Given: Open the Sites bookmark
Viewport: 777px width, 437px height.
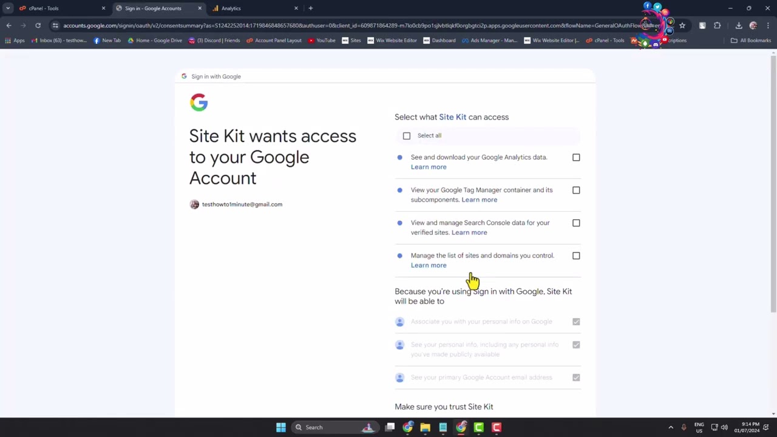Looking at the screenshot, I should (x=351, y=41).
